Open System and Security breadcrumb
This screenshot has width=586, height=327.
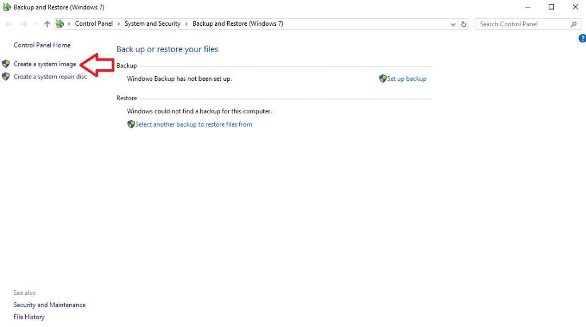[152, 23]
